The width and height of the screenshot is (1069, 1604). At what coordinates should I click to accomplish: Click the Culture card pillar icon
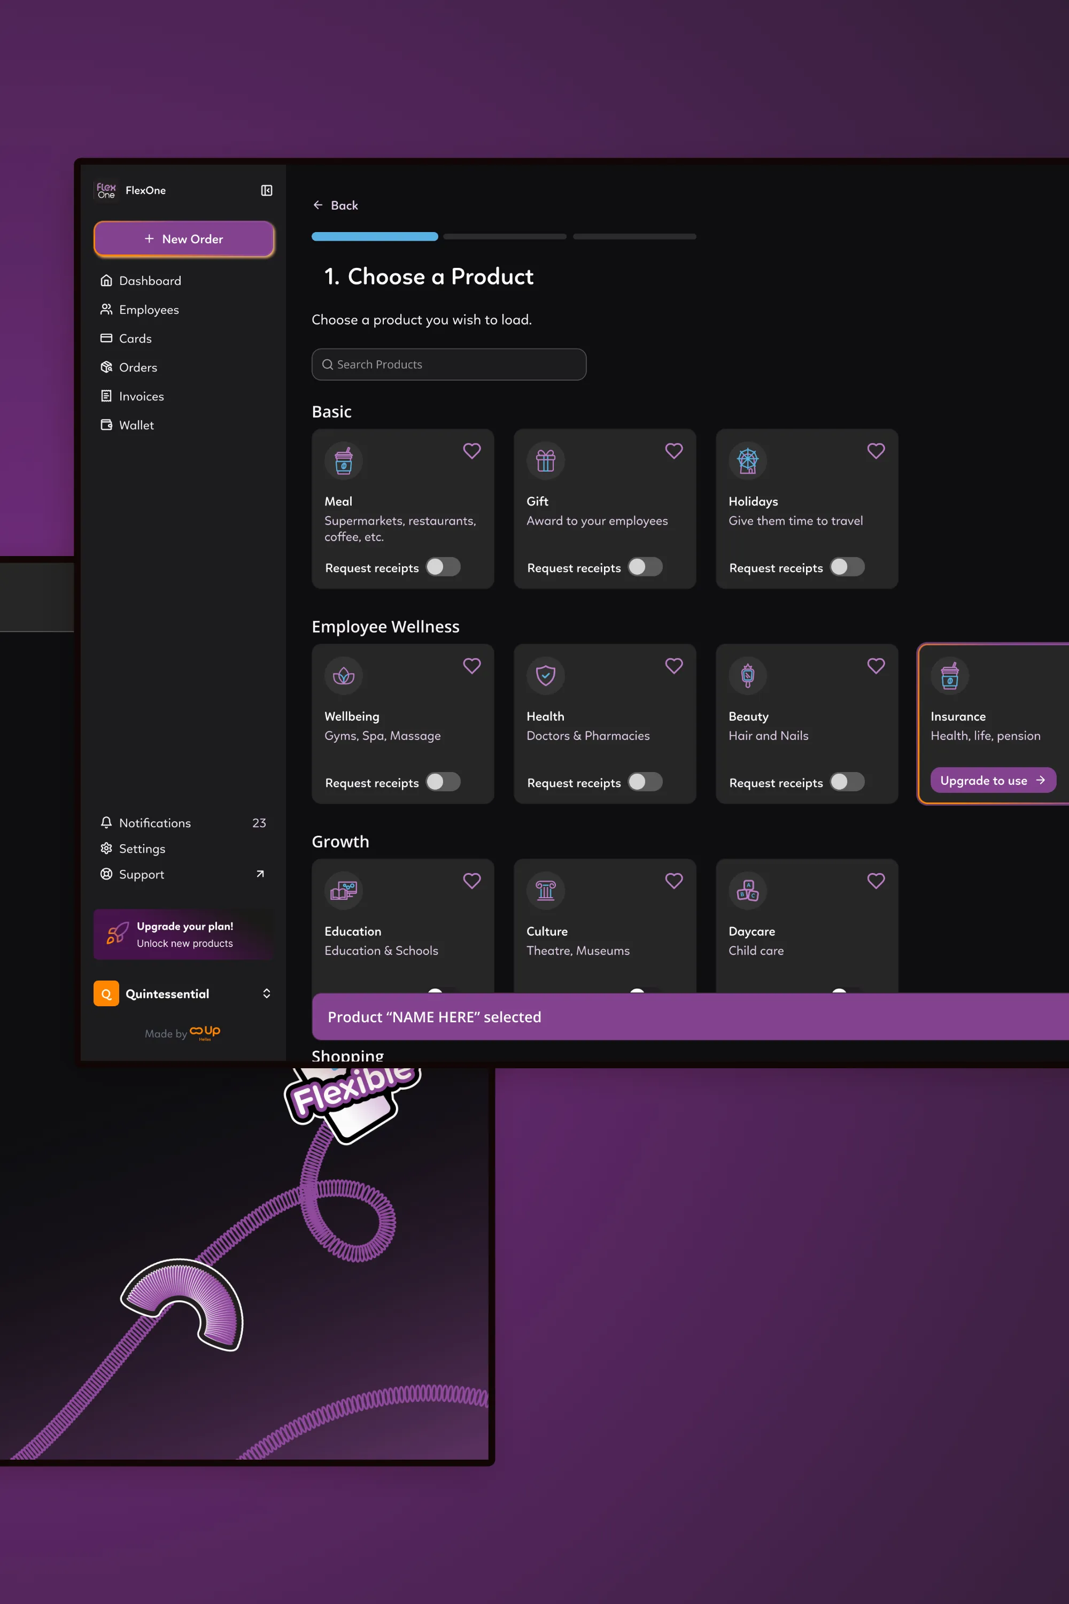[x=545, y=891]
